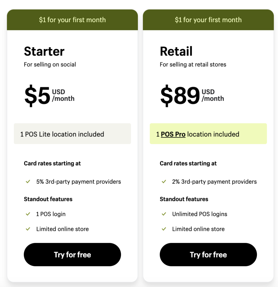This screenshot has width=278, height=287.
Task: Click Try for free under the Retail plan
Action: (x=208, y=254)
